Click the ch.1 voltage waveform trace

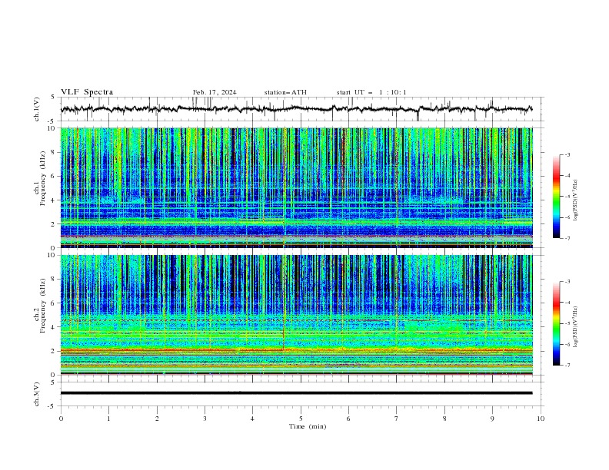pyautogui.click(x=296, y=109)
